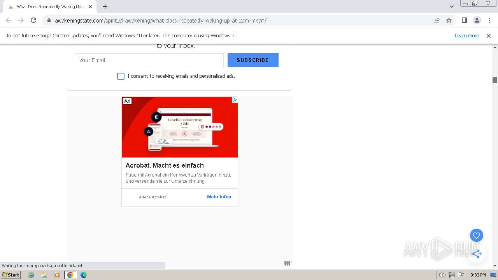Go back to previous page
Viewport: 498px width, 280px height.
coord(9,20)
